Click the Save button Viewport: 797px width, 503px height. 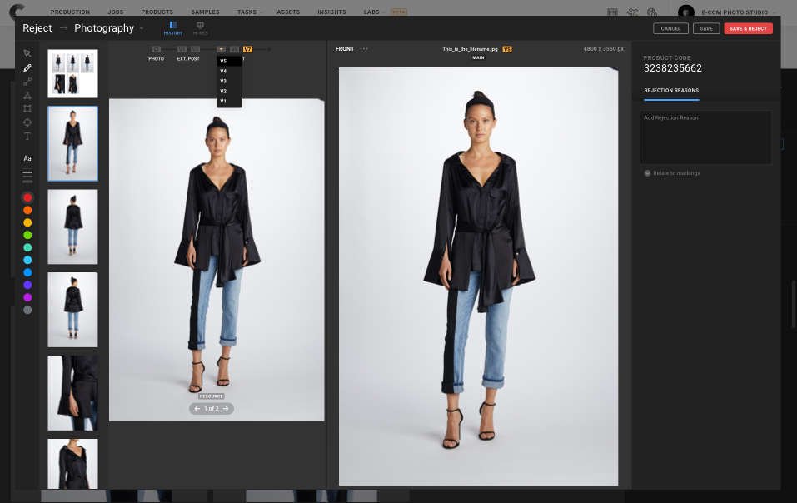[706, 28]
